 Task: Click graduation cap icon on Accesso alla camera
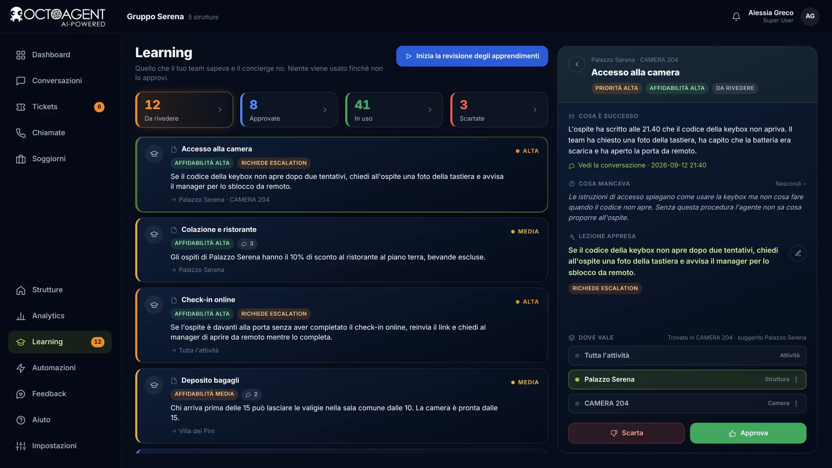click(x=154, y=154)
